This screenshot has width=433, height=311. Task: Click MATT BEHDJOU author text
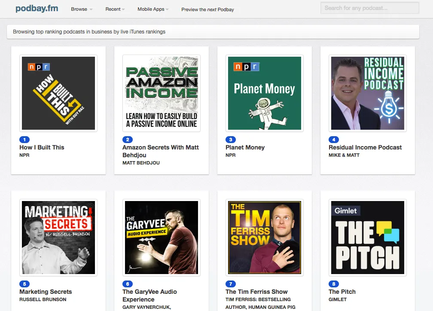(141, 163)
